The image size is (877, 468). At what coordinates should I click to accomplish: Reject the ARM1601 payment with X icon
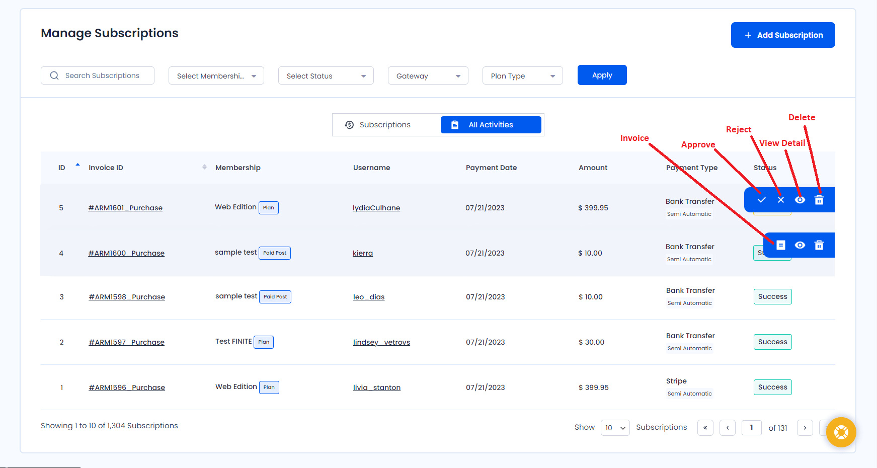780,200
